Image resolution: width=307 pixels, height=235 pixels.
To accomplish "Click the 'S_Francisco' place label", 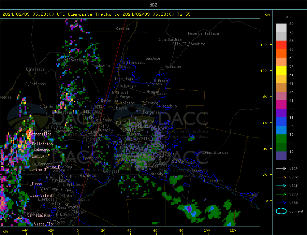I will pos(134,62).
